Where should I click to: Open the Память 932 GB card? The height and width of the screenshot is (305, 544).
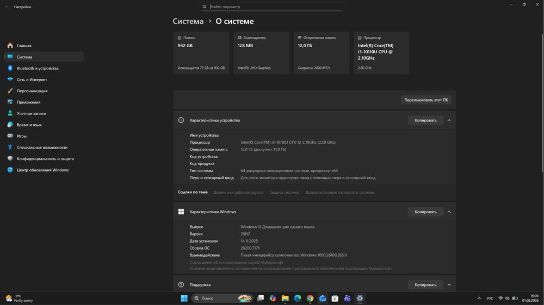coord(201,53)
